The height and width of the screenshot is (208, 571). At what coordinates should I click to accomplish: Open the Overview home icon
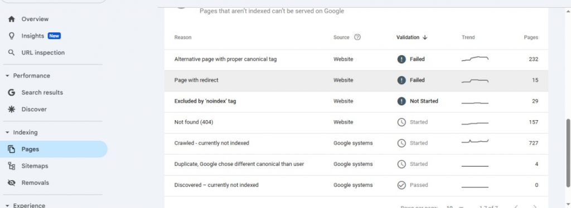click(x=11, y=19)
